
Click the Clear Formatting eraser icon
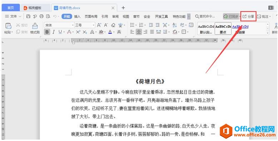point(113,25)
